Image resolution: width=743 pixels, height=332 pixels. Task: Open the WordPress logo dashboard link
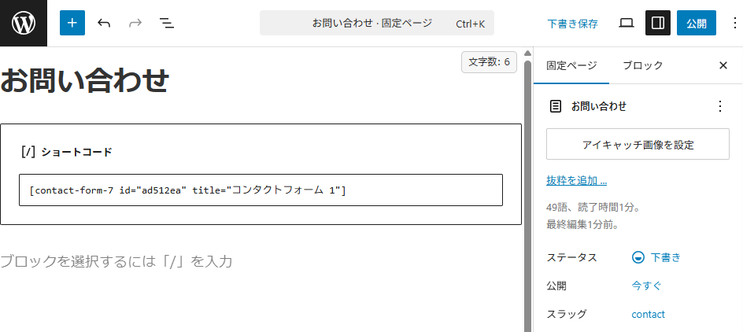tap(24, 23)
